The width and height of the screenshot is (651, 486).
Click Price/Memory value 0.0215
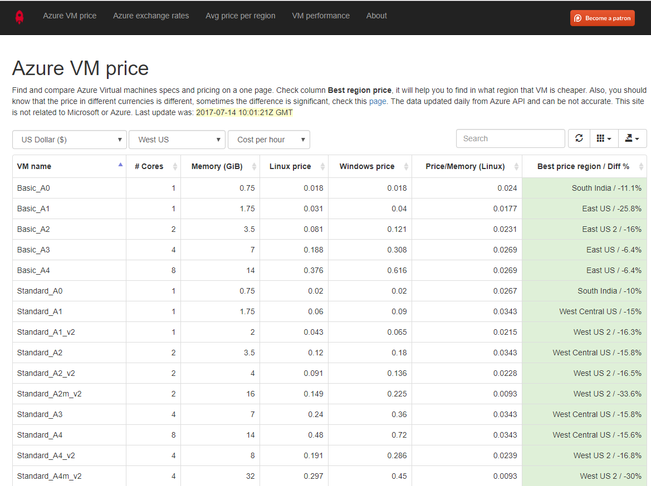[505, 332]
